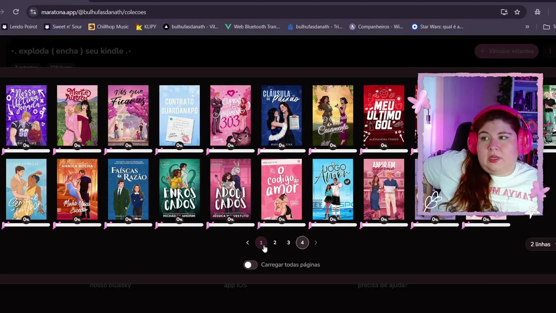This screenshot has width=556, height=313.
Task: Bookmark this page with the star icon
Action: point(517,12)
